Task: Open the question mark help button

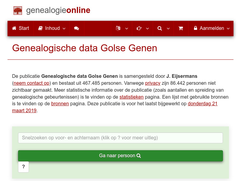Action: pyautogui.click(x=23, y=167)
